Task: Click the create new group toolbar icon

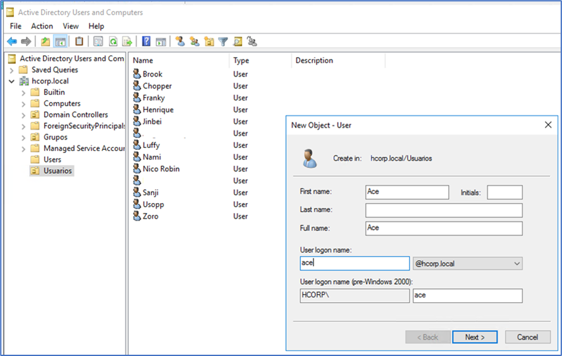Action: tap(194, 42)
